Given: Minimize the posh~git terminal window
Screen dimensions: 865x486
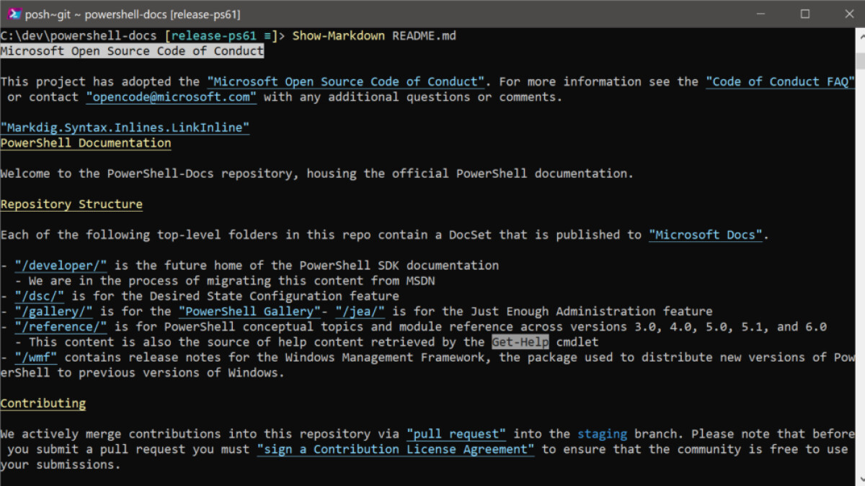Looking at the screenshot, I should (760, 14).
